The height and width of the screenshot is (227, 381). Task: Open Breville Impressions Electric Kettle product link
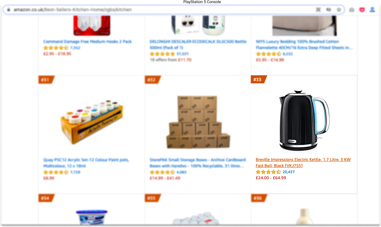303,163
